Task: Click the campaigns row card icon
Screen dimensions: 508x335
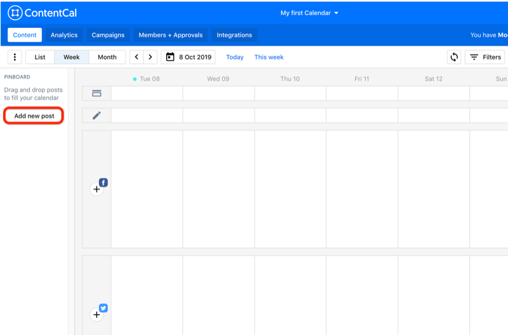Action: point(97,93)
